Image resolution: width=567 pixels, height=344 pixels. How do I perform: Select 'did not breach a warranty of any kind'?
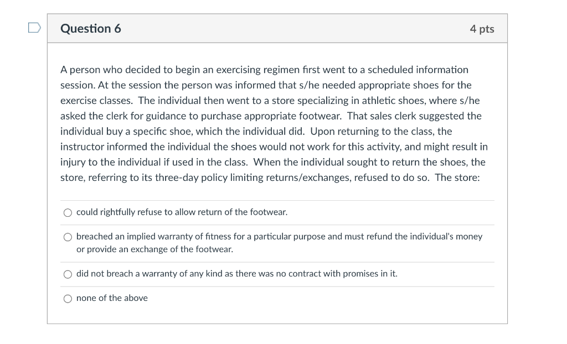[68, 273]
